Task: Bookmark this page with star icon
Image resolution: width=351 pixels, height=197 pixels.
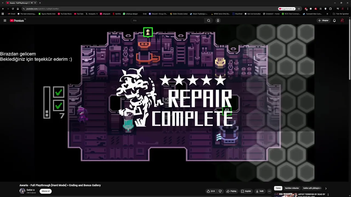Action: 299,9
